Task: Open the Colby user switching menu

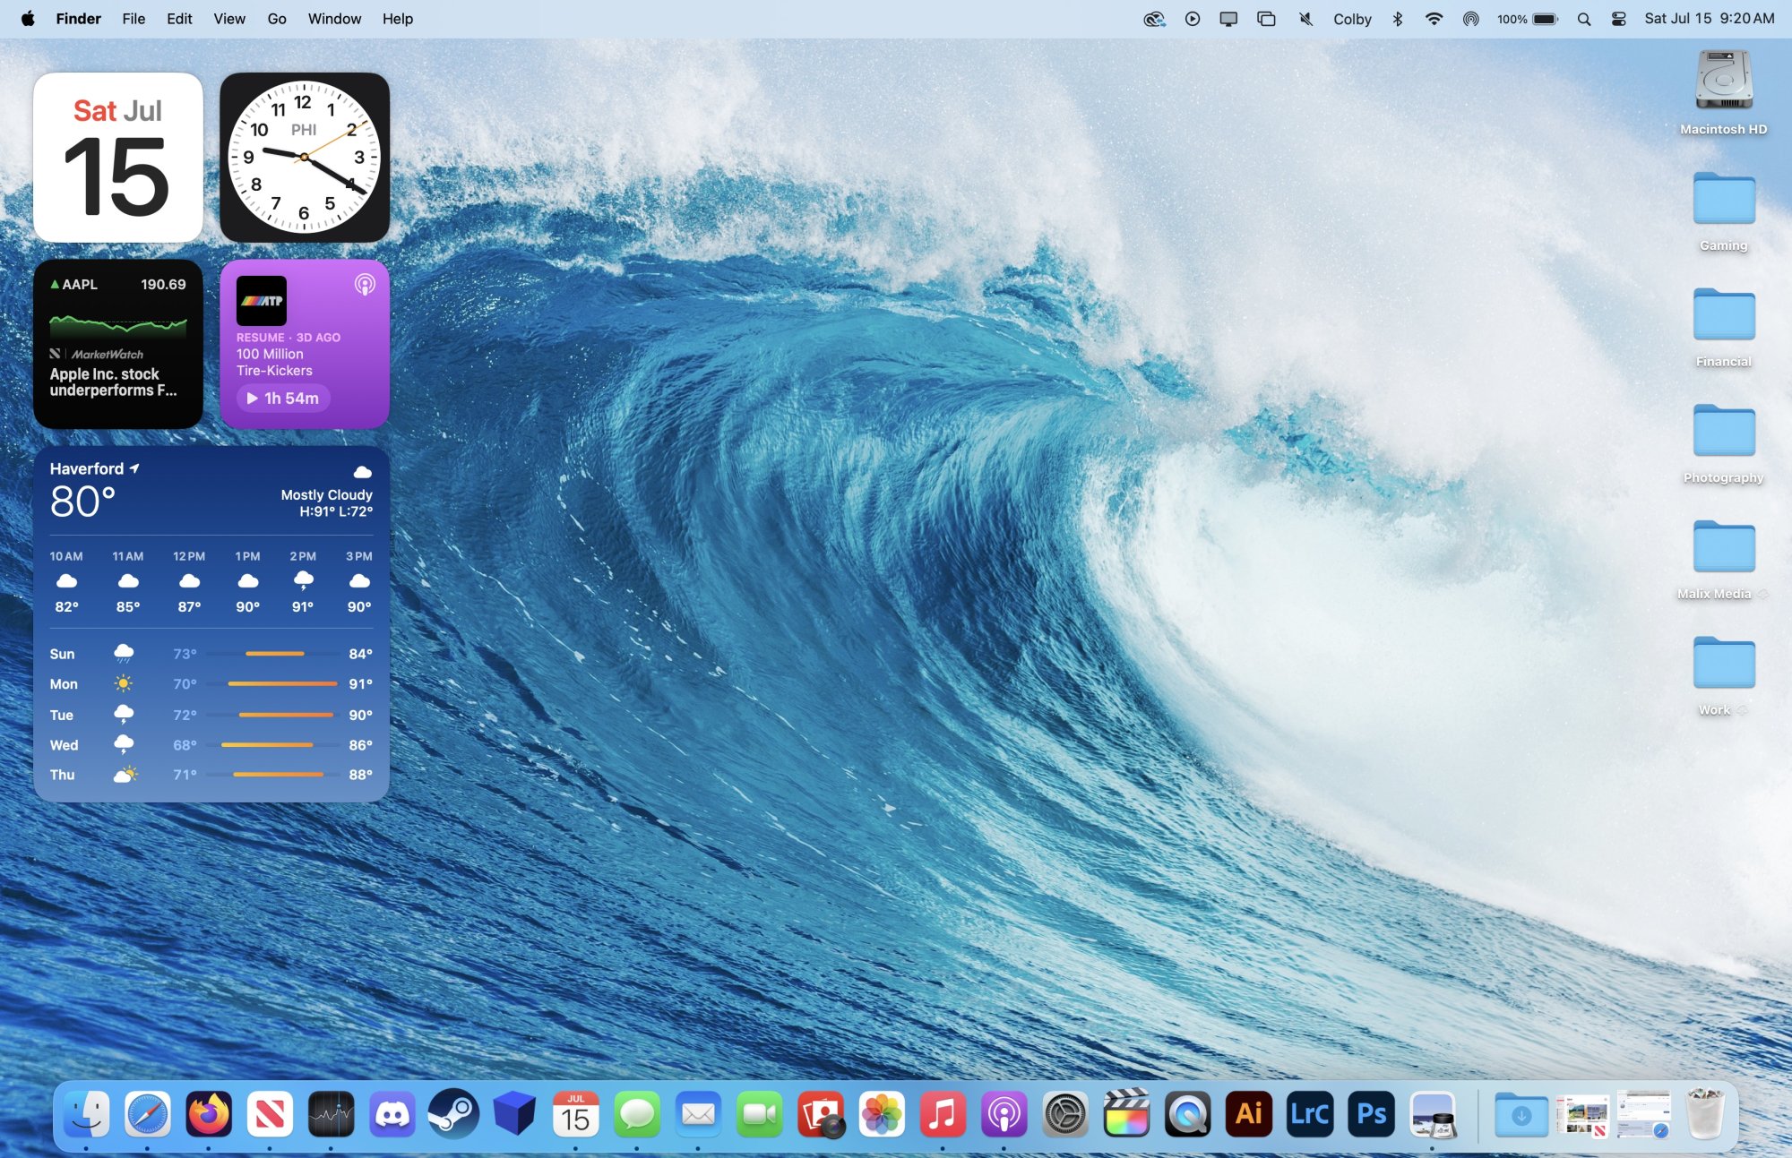Action: click(1351, 19)
